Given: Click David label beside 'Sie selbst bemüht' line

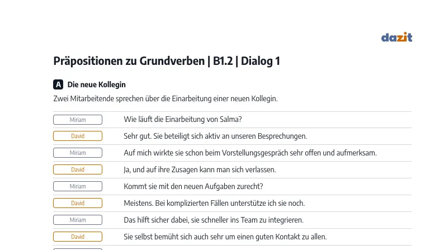Looking at the screenshot, I should [78, 237].
